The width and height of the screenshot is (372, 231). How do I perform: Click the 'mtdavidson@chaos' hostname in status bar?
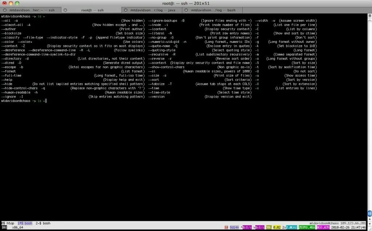click(x=324, y=223)
